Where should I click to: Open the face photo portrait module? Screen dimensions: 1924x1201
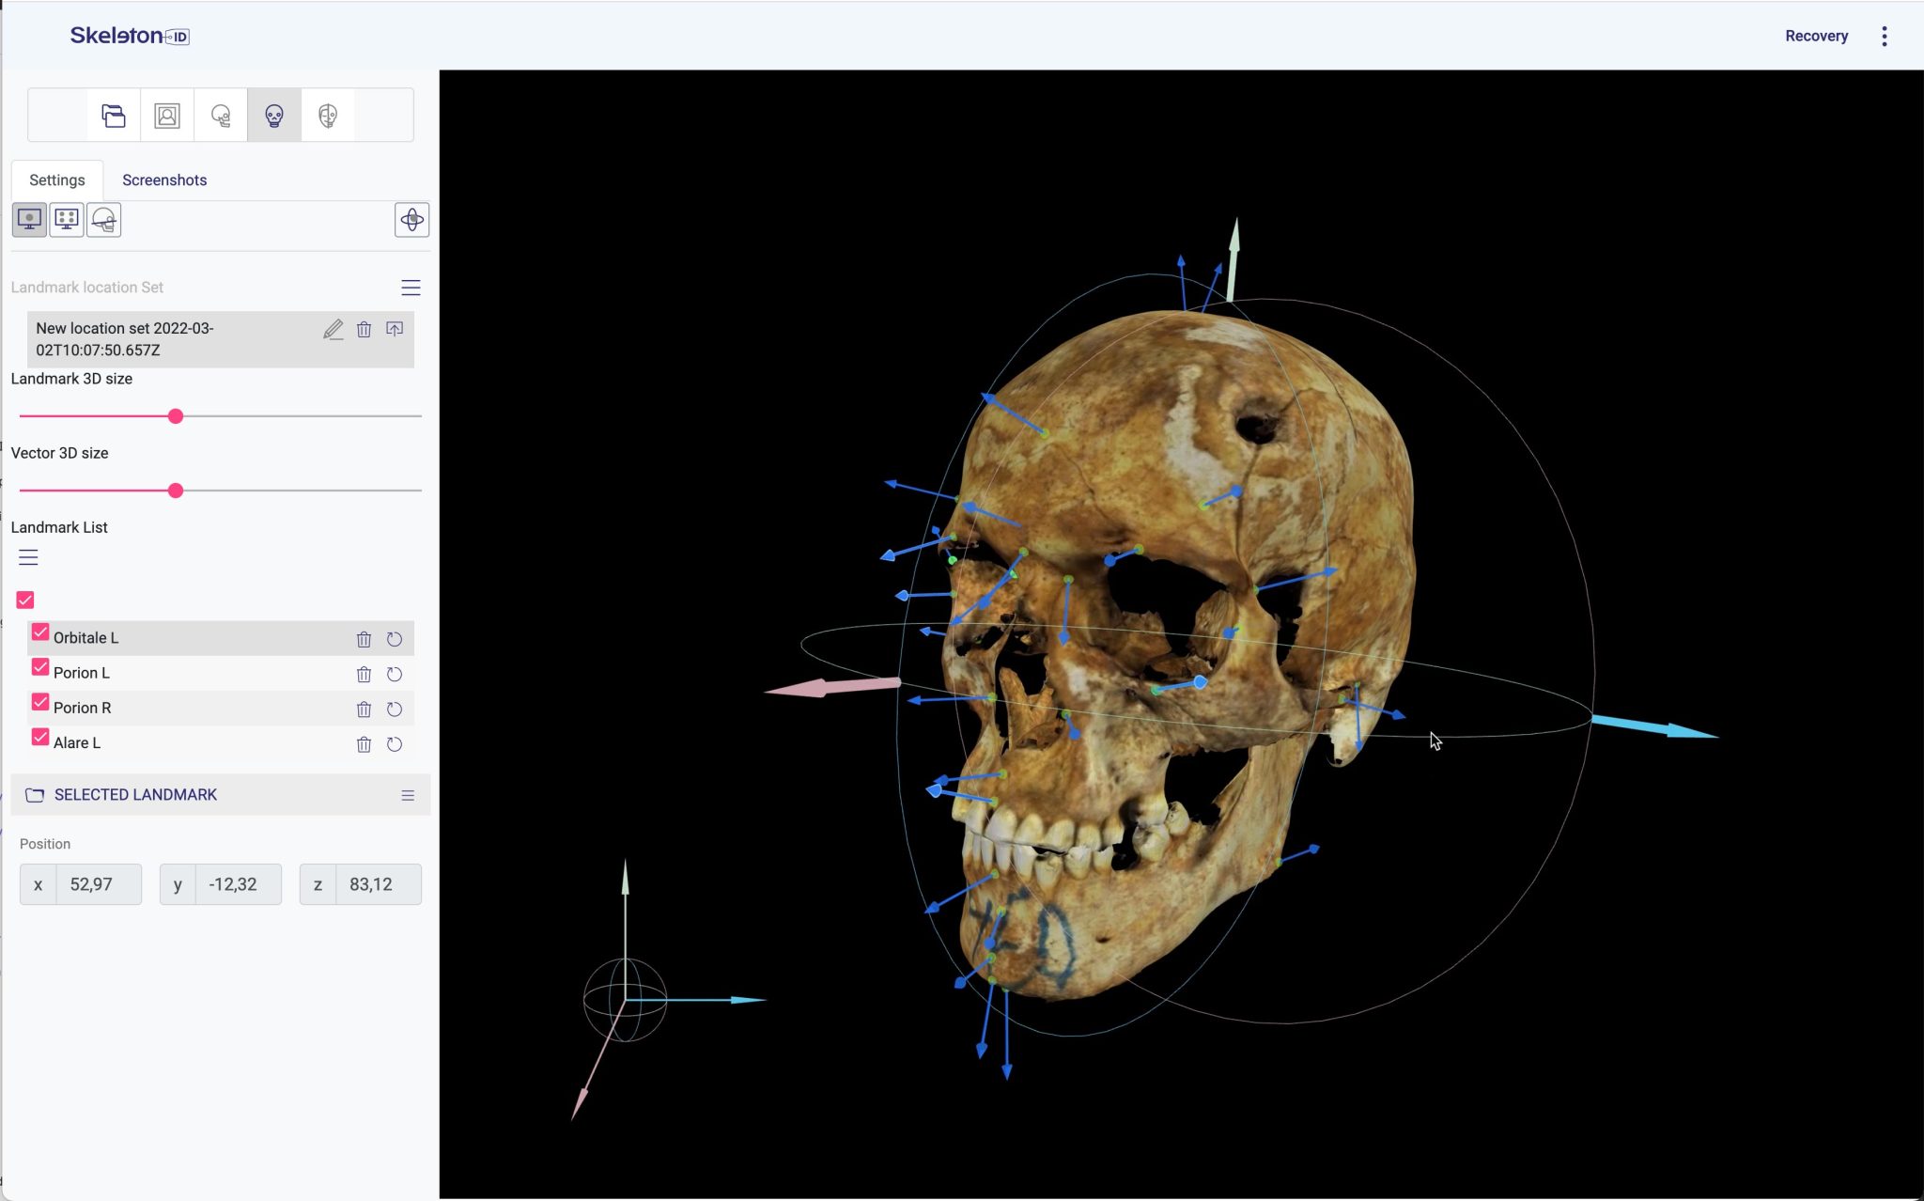coord(167,116)
